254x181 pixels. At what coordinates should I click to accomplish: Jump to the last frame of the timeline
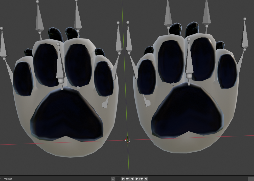tap(146, 179)
